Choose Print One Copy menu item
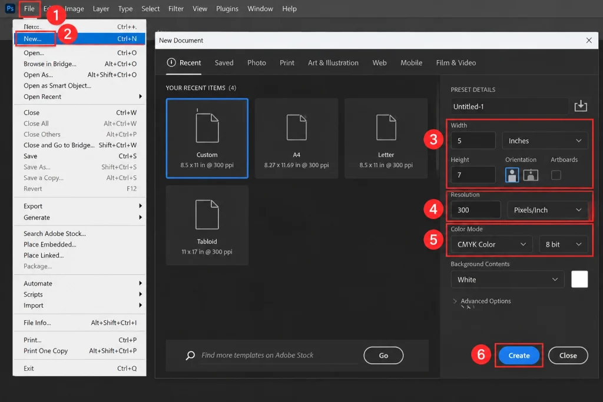 pyautogui.click(x=80, y=351)
